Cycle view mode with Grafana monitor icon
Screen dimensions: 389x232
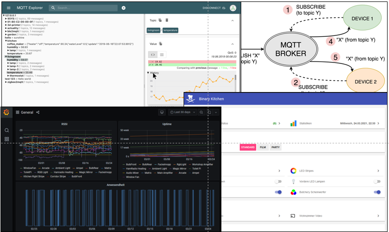[162, 112]
